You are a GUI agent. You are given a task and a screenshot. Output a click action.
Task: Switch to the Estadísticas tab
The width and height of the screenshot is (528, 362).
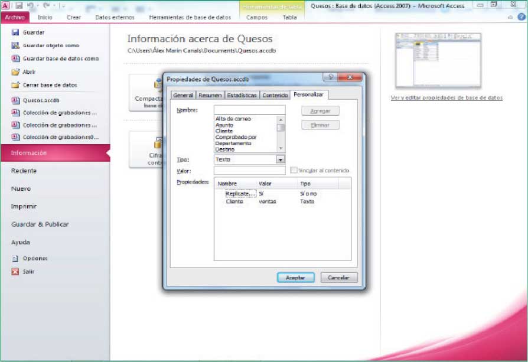(x=242, y=95)
